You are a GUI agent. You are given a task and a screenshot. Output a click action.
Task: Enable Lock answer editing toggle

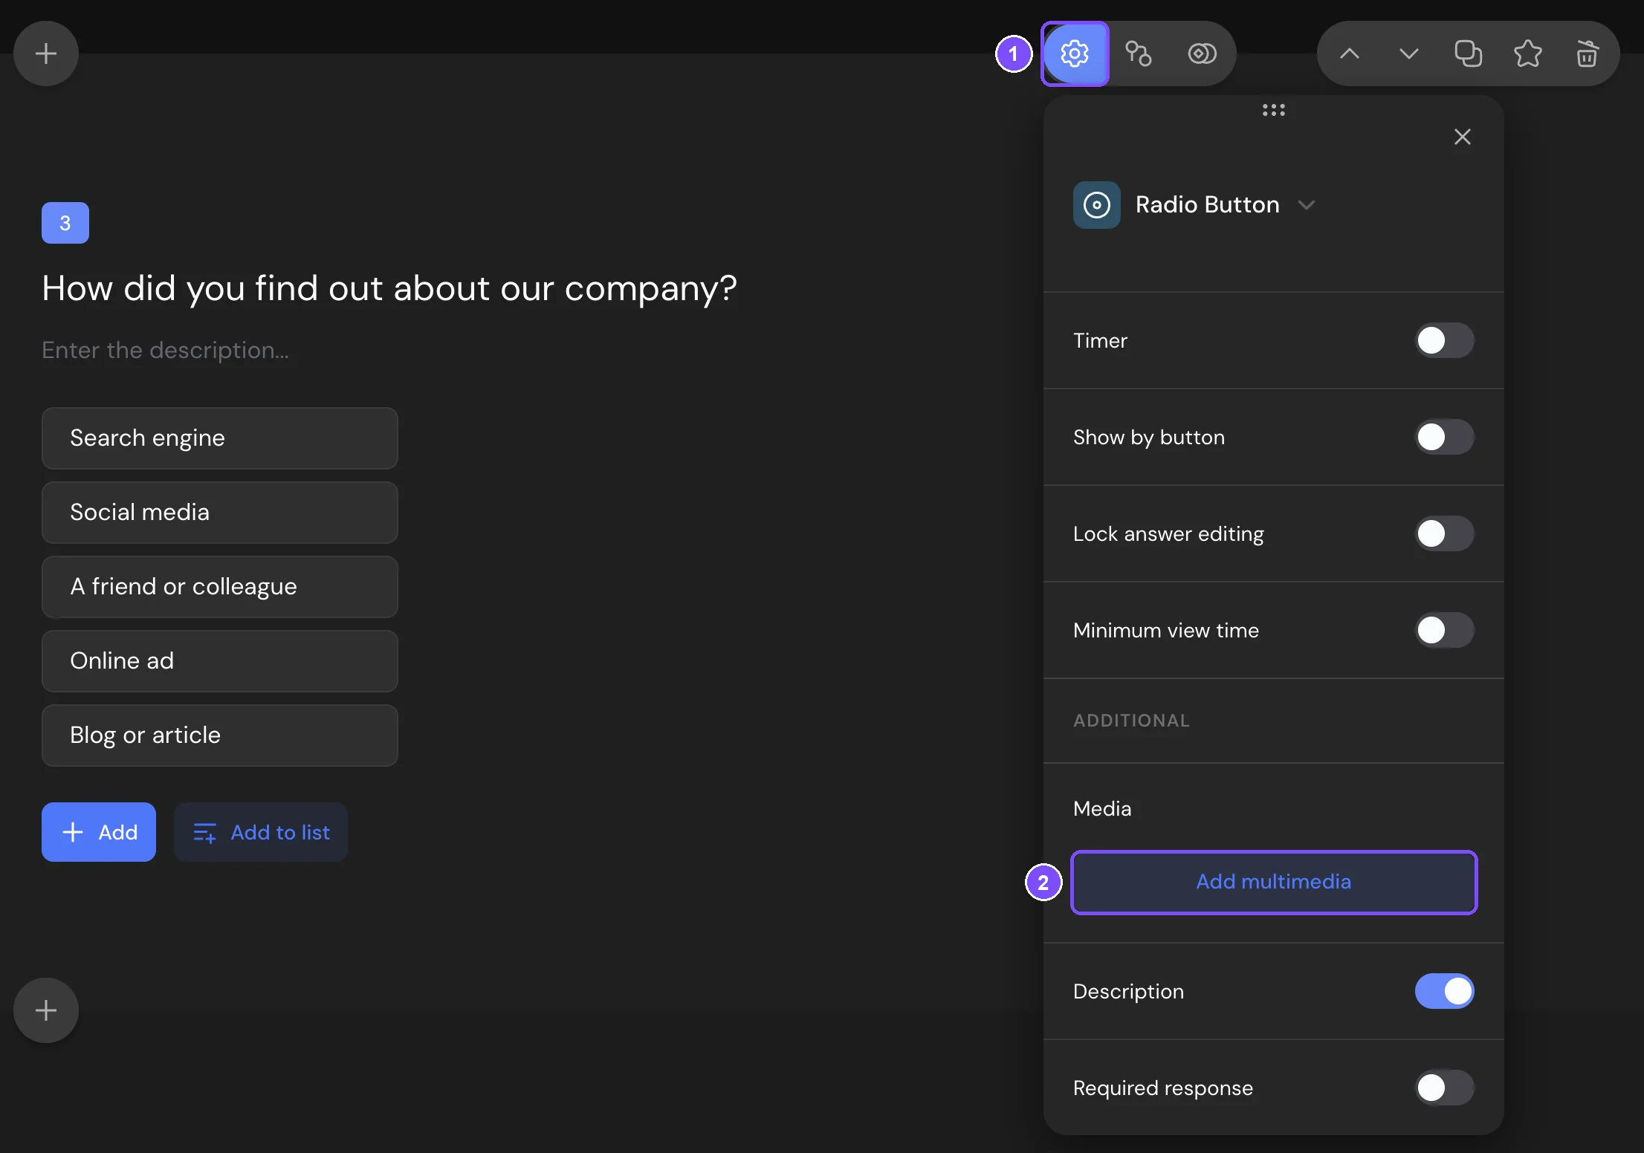pos(1444,533)
